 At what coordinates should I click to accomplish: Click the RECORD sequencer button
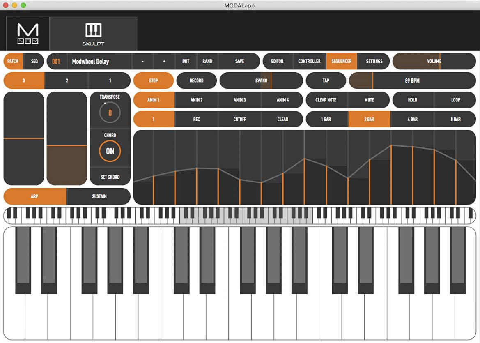coord(197,81)
